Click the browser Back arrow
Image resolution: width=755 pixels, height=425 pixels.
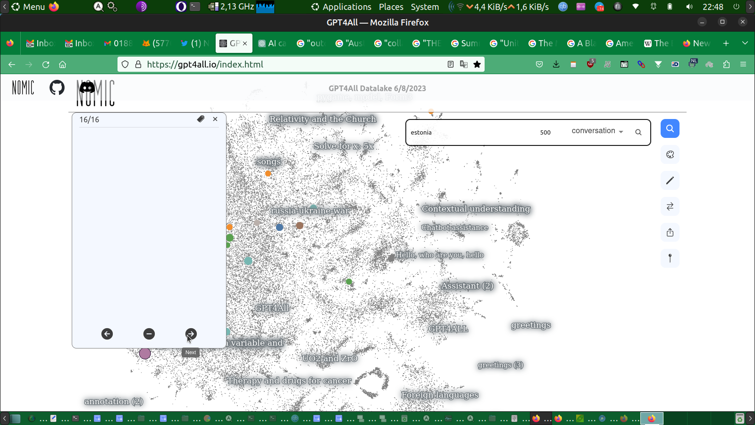(x=12, y=64)
